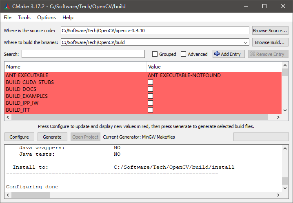
Task: Select the BUILD_DOCS entry name
Action: [21, 89]
